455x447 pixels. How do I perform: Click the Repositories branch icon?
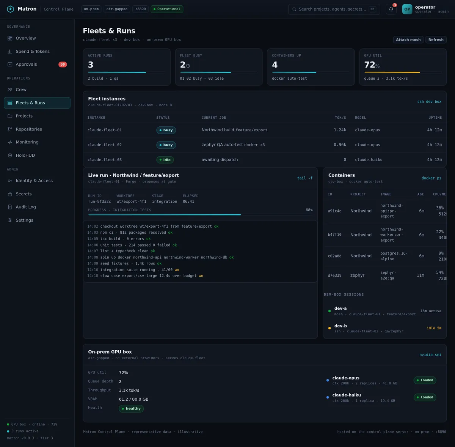pos(10,129)
